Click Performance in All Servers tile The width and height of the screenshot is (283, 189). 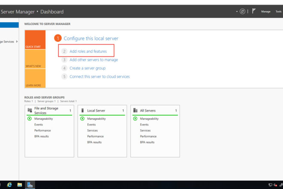[x=148, y=136]
